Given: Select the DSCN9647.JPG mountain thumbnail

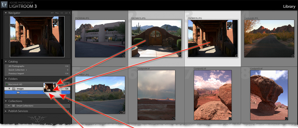Looking at the screenshot, I should [100, 95].
